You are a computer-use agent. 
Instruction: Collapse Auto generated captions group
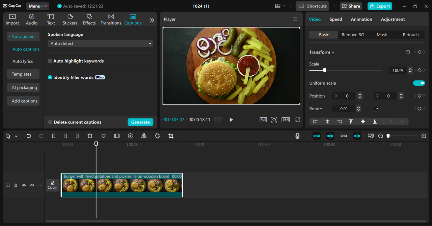[23, 36]
